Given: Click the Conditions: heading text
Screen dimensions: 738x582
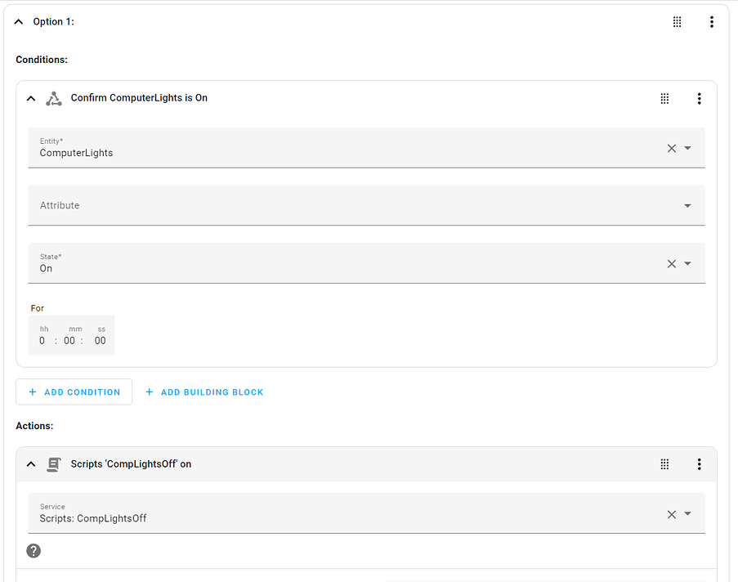Looking at the screenshot, I should (x=42, y=60).
